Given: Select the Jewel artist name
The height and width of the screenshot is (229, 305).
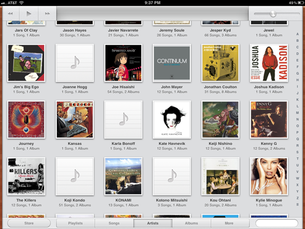Looking at the screenshot, I should coord(269,30).
